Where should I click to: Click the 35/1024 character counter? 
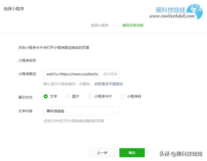pyautogui.click(x=110, y=74)
